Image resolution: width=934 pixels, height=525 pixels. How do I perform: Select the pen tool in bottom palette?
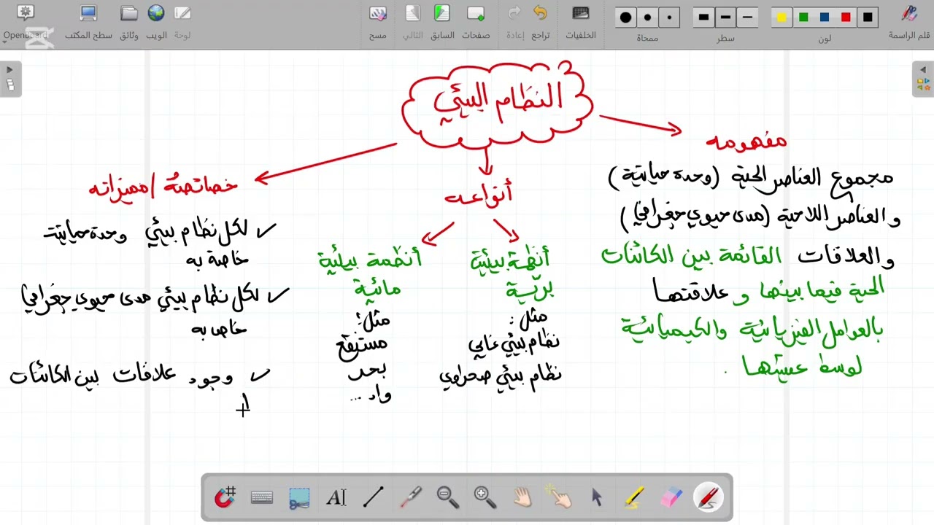coord(708,497)
